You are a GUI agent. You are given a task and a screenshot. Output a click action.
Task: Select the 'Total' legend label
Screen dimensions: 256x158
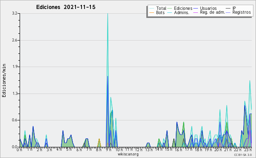coord(161,8)
